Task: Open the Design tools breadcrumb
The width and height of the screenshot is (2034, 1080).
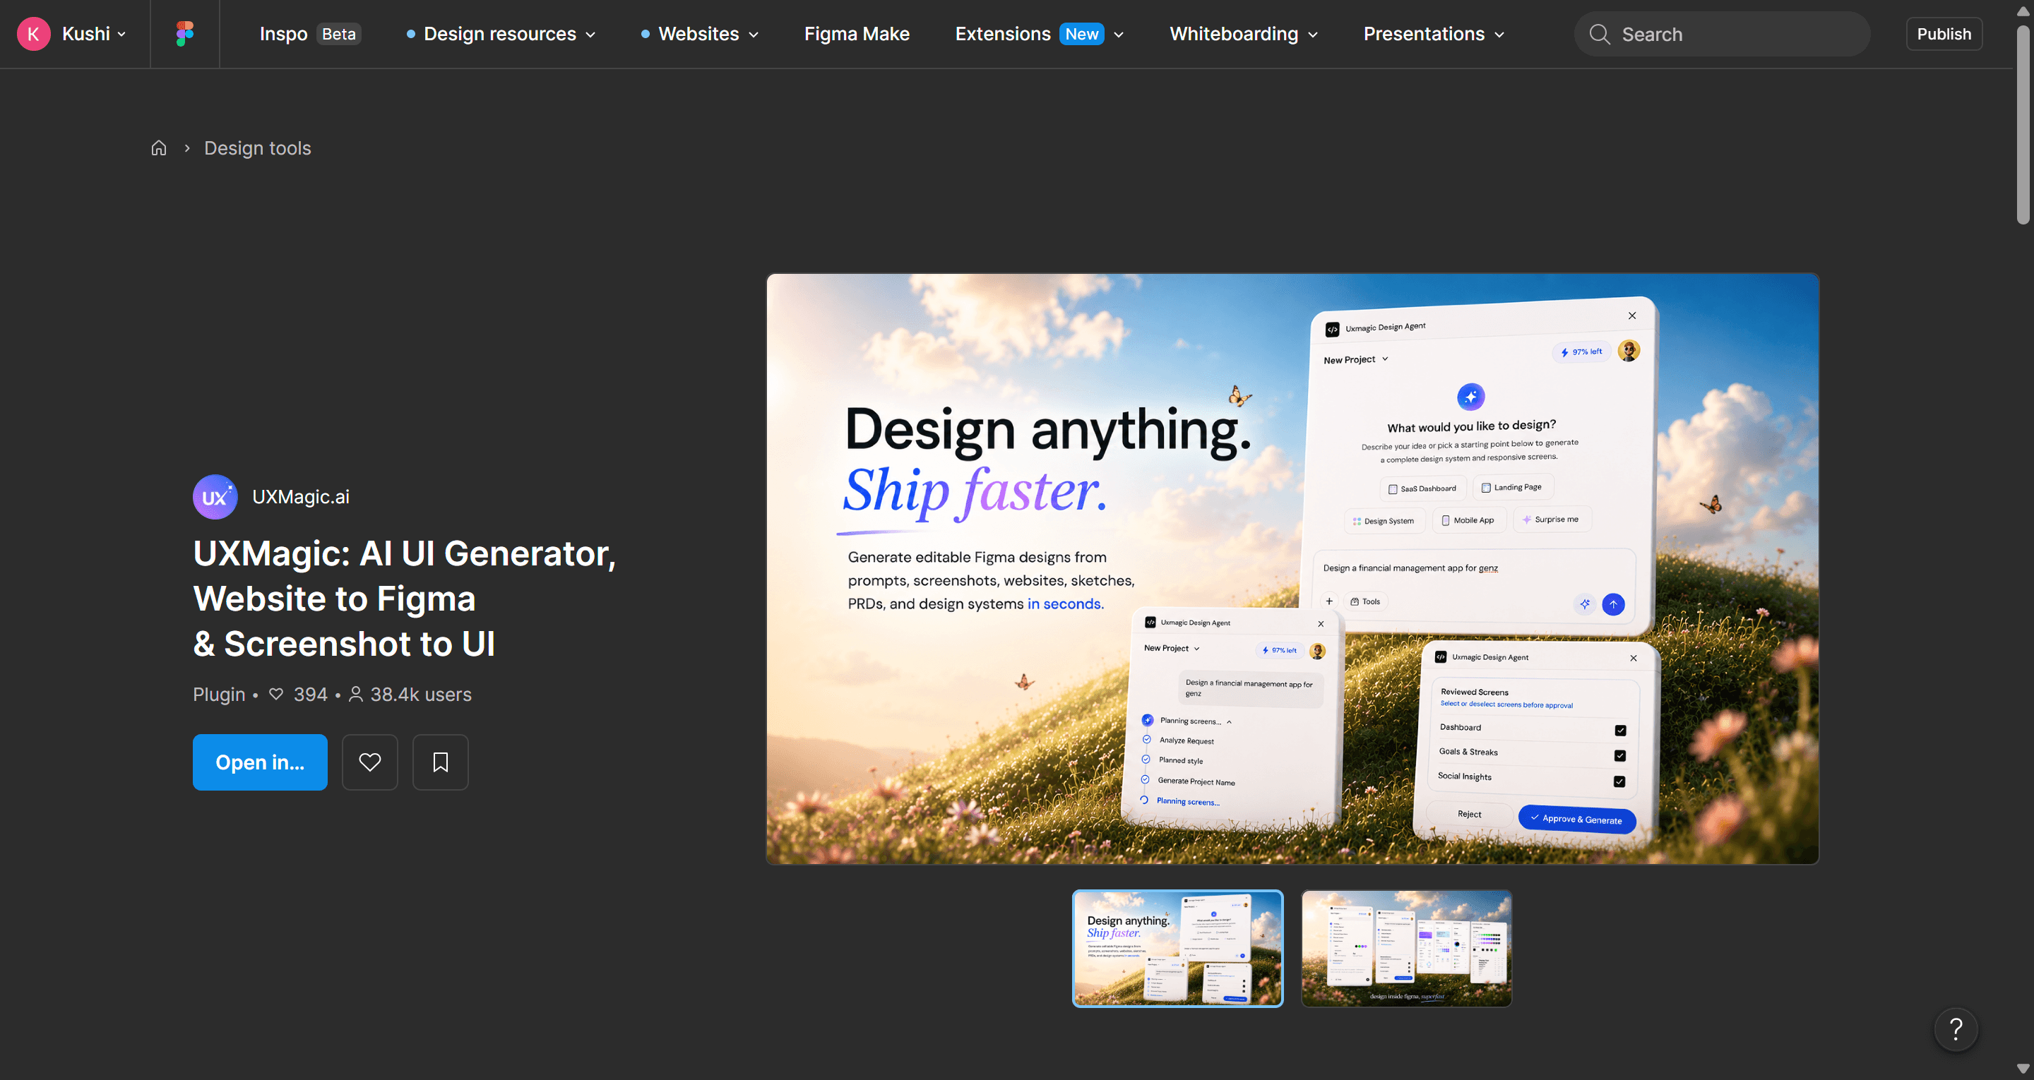Action: (257, 148)
